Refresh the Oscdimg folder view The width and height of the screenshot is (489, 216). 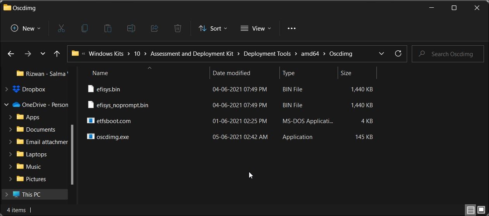pyautogui.click(x=398, y=53)
